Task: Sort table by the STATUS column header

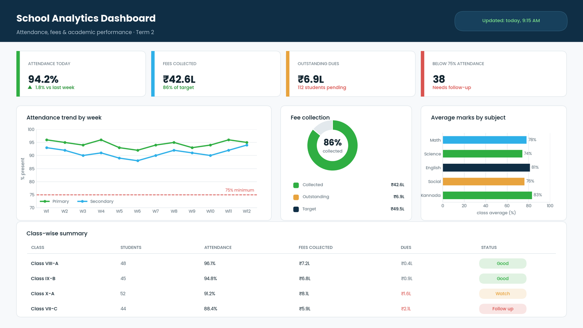Action: pyautogui.click(x=489, y=248)
